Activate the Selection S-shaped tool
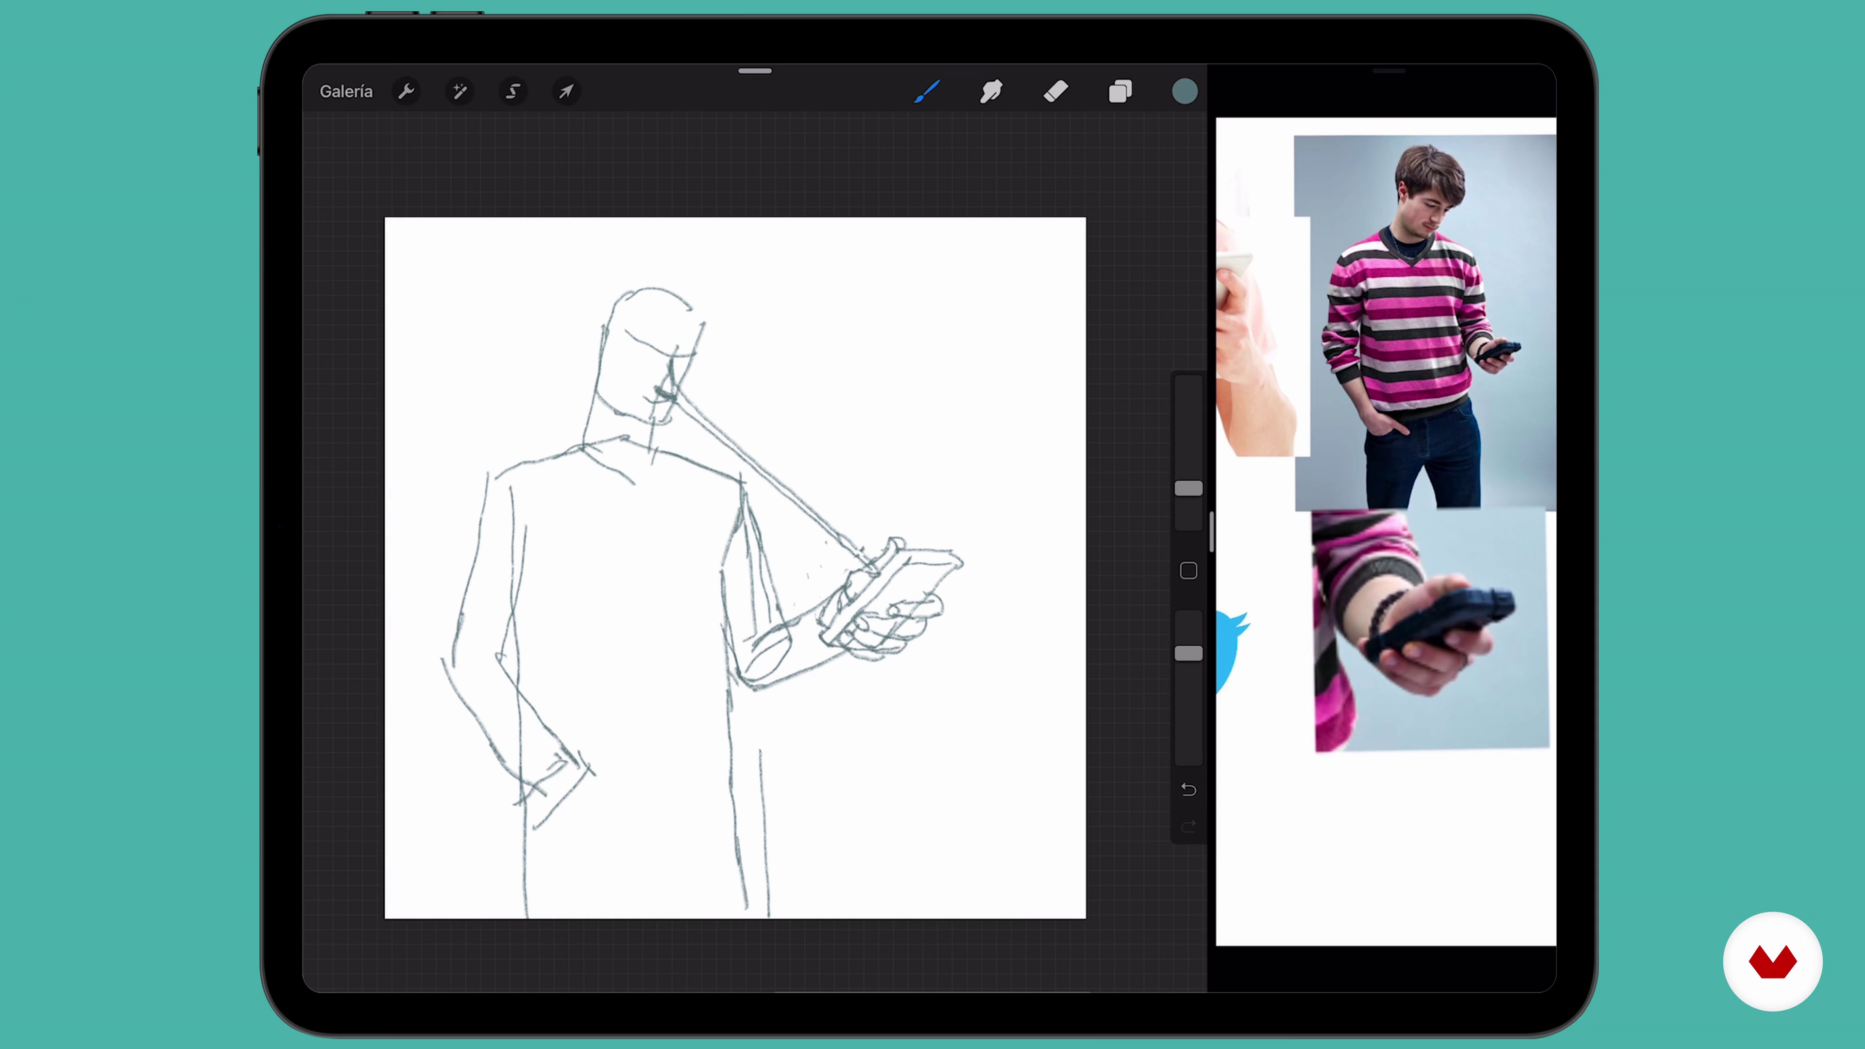Image resolution: width=1865 pixels, height=1049 pixels. click(513, 91)
